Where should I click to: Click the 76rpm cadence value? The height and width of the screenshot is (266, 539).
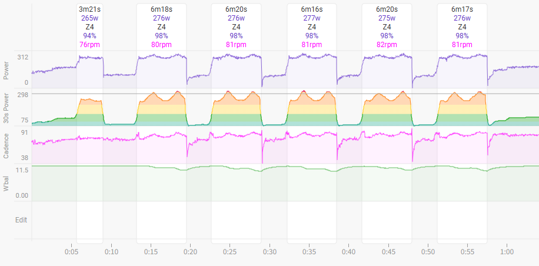point(89,45)
